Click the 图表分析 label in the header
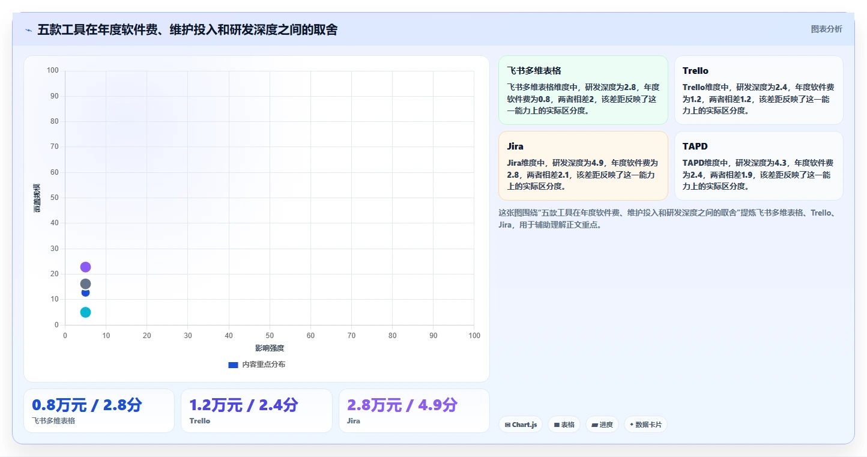Viewport: 867px width, 457px height. [x=826, y=29]
